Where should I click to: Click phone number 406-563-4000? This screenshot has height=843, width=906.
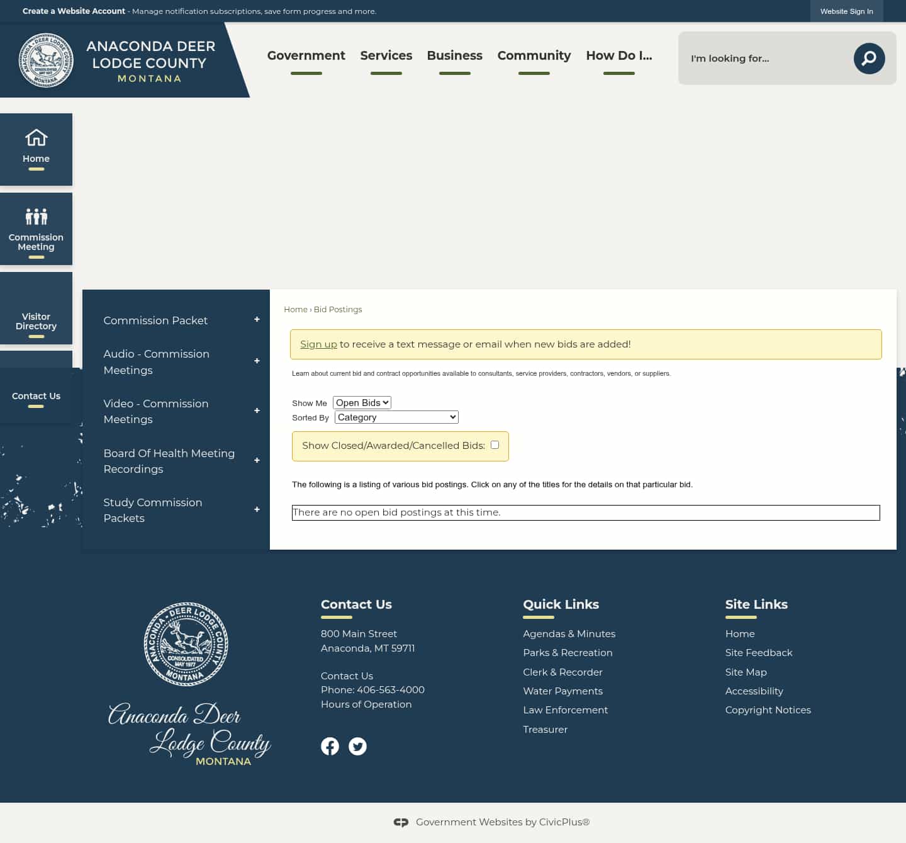391,689
